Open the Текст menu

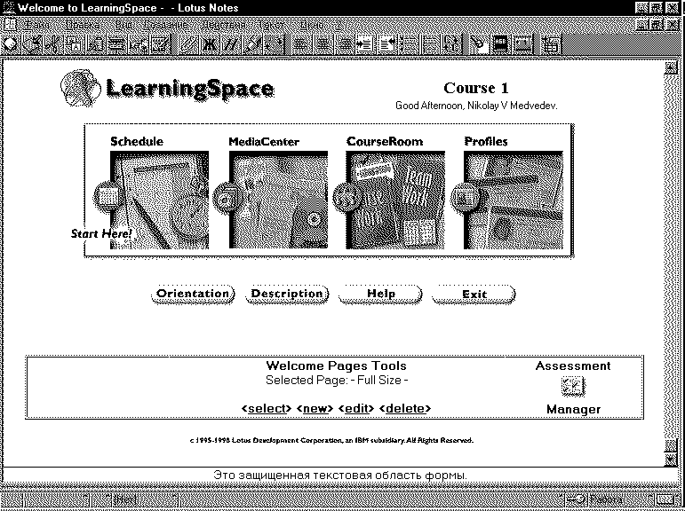271,26
